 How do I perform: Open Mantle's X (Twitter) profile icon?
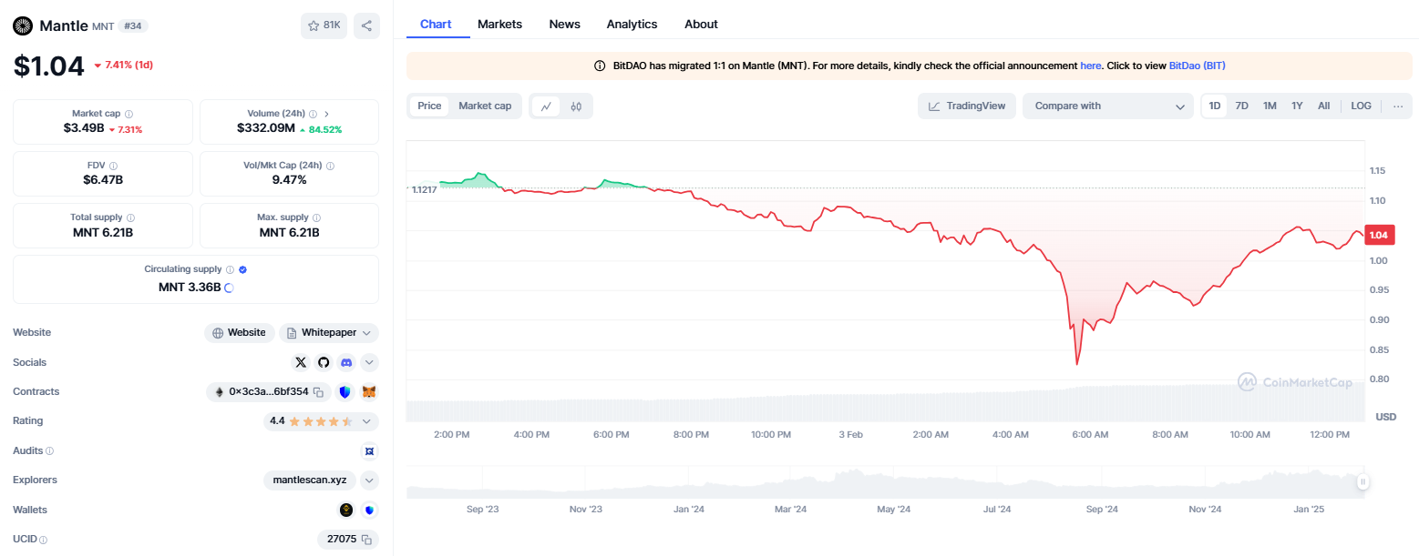(x=301, y=362)
